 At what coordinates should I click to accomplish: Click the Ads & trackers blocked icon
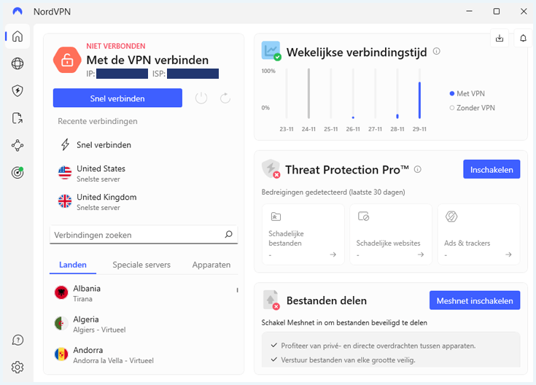point(451,217)
